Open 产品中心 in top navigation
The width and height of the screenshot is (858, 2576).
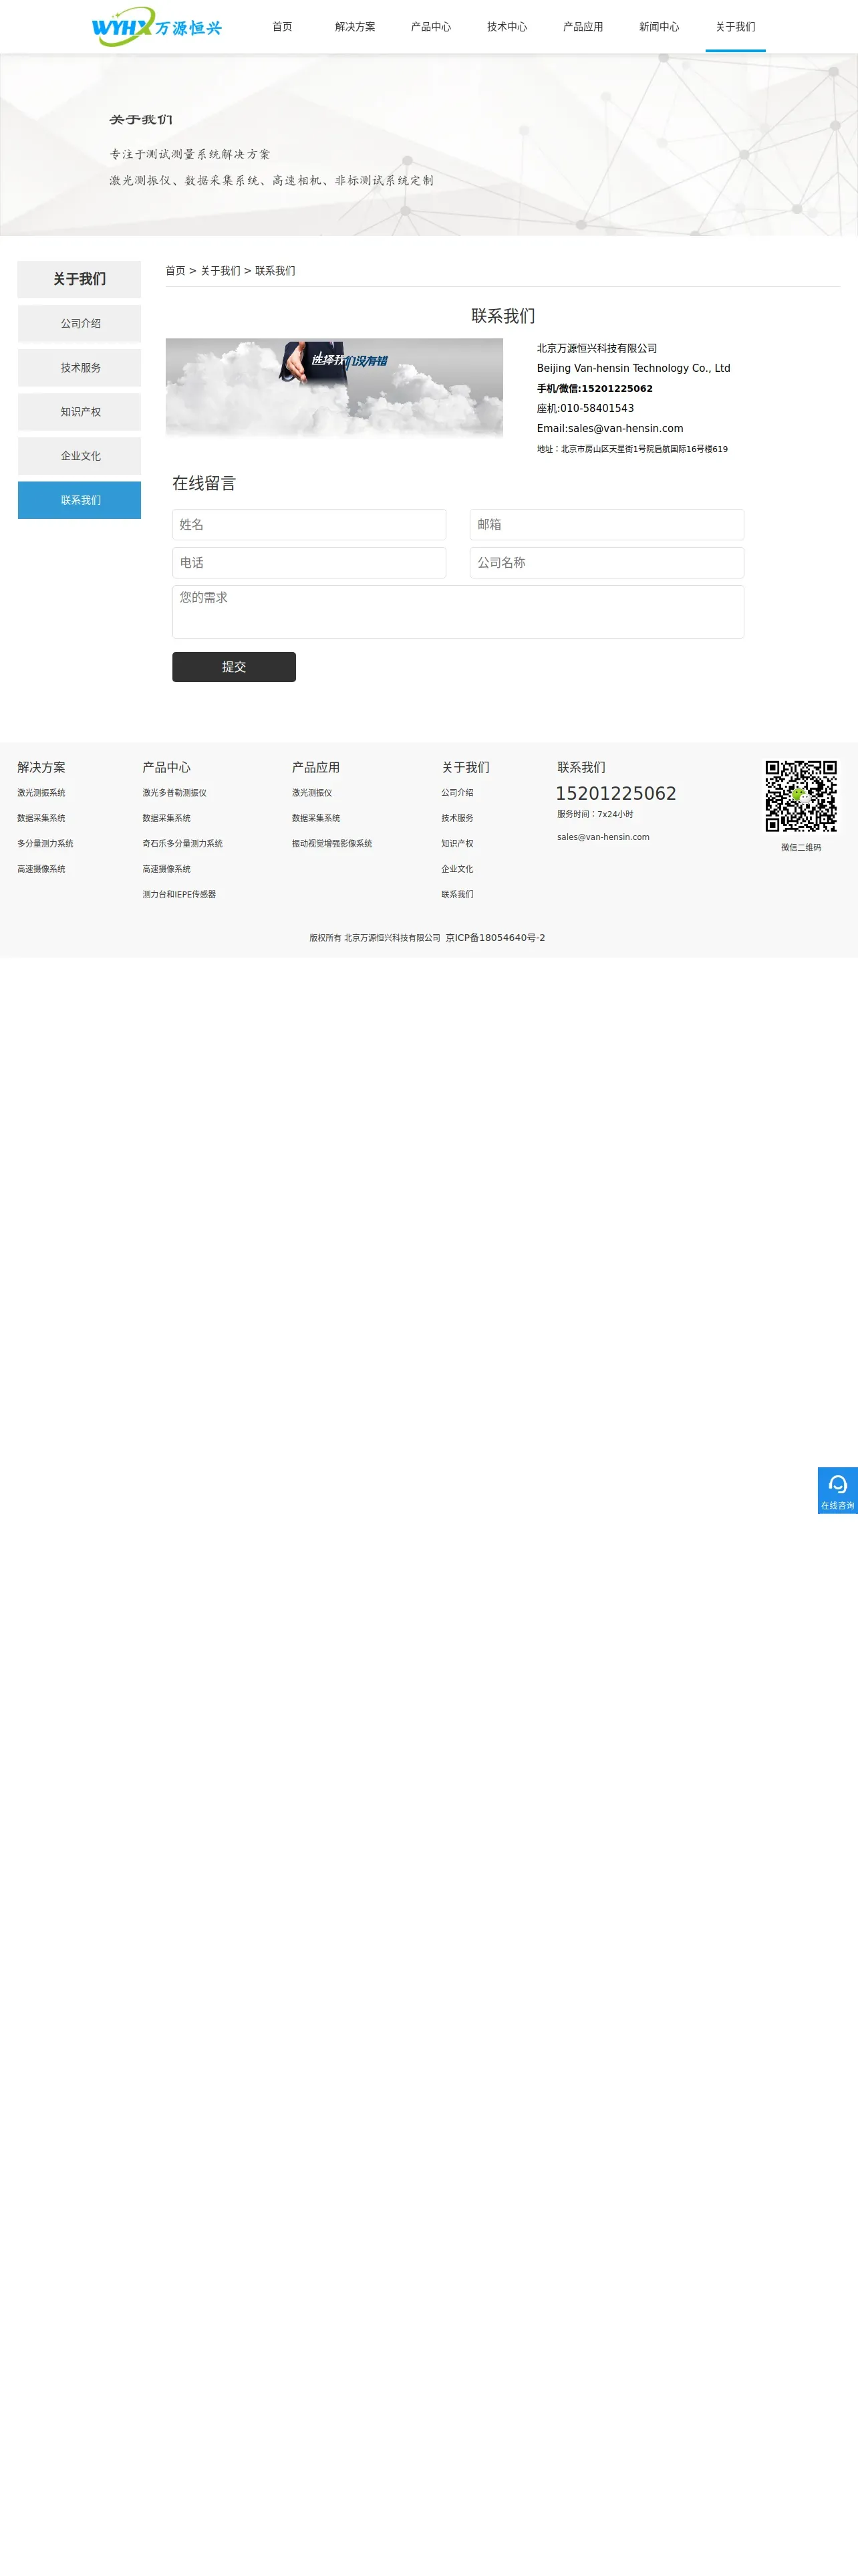pyautogui.click(x=432, y=27)
